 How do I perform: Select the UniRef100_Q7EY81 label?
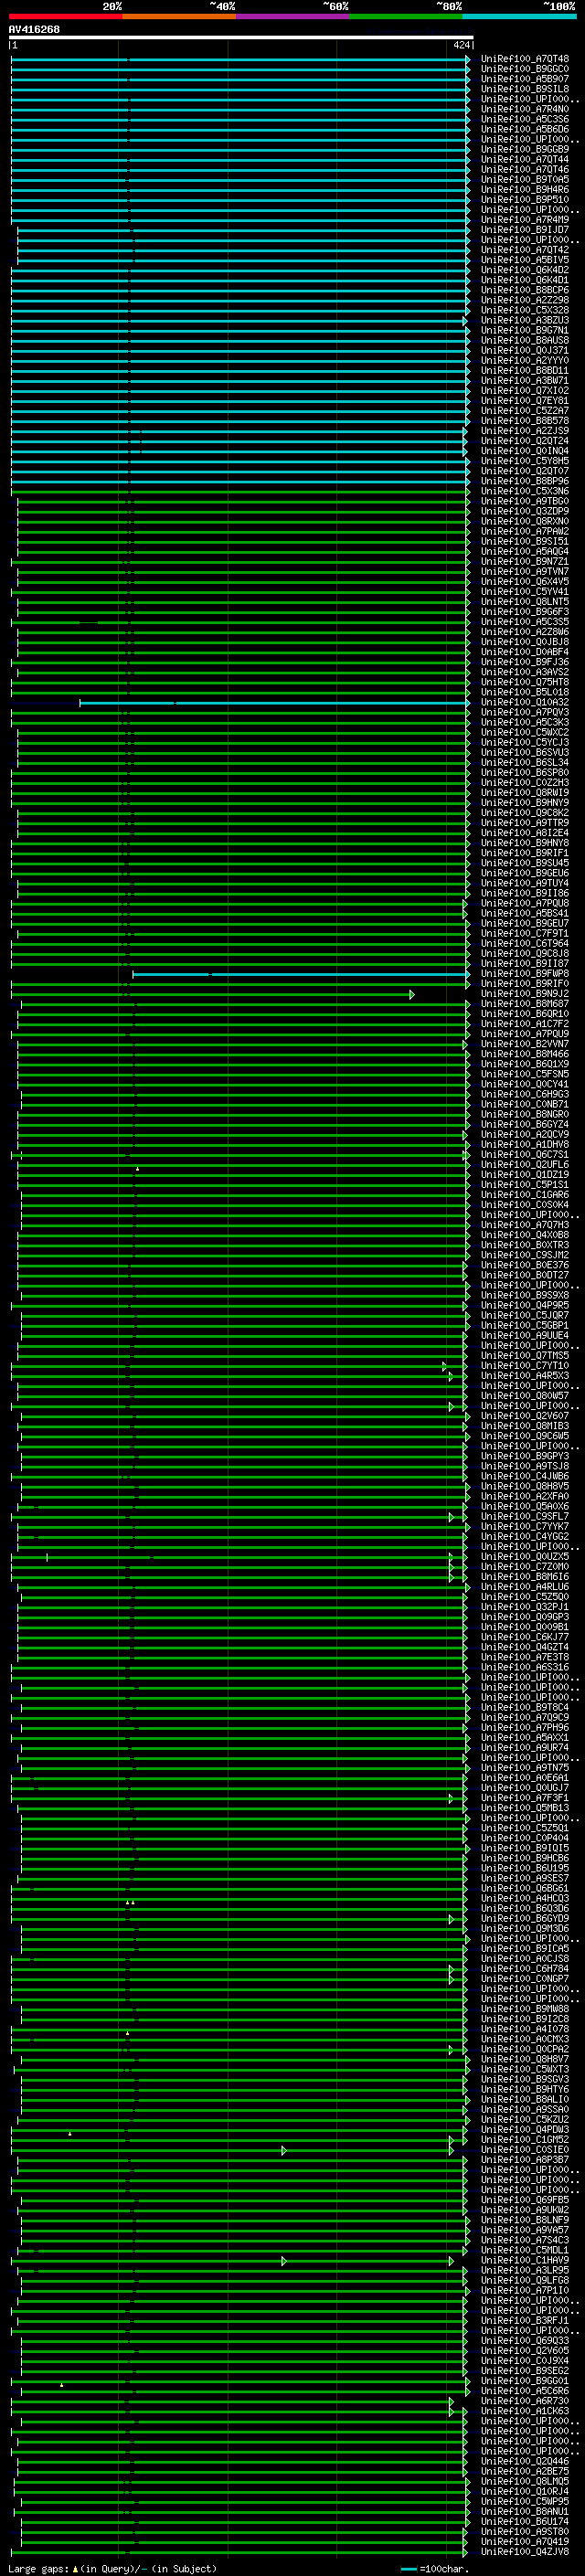[x=525, y=401]
